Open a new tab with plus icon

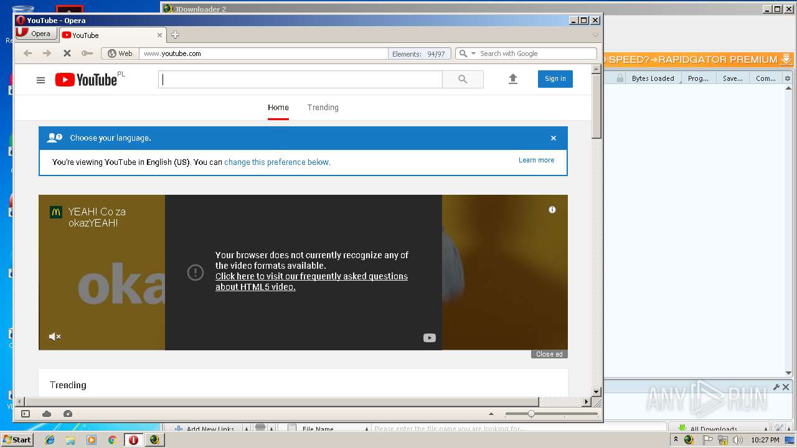click(175, 35)
